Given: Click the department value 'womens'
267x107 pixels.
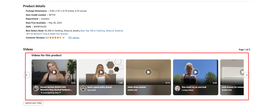Looking at the screenshot, I should (x=45, y=19).
